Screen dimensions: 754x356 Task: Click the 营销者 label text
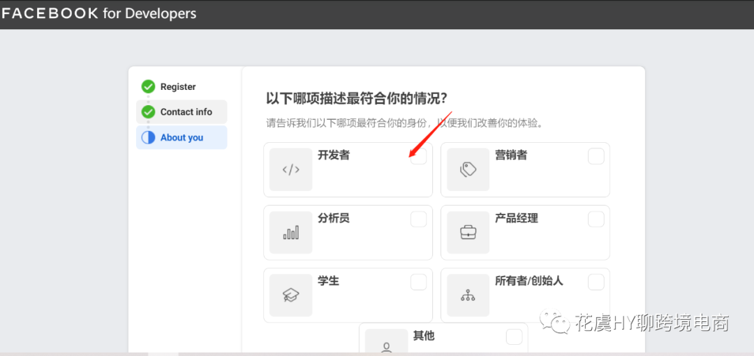511,155
